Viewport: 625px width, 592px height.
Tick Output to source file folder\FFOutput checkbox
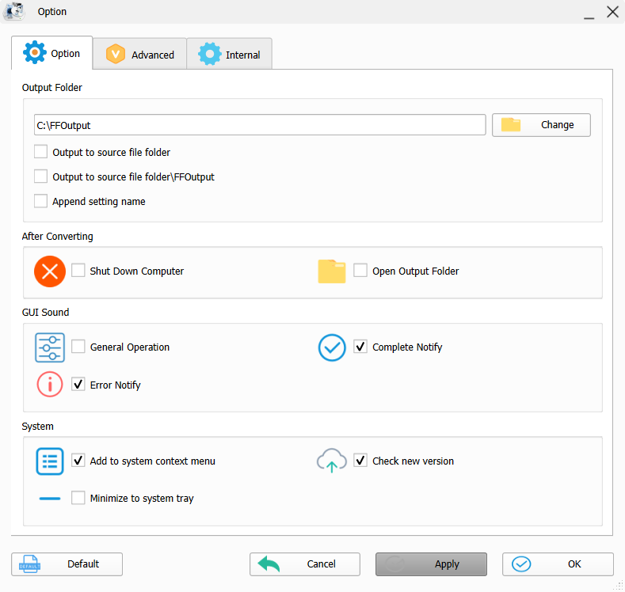pos(40,176)
